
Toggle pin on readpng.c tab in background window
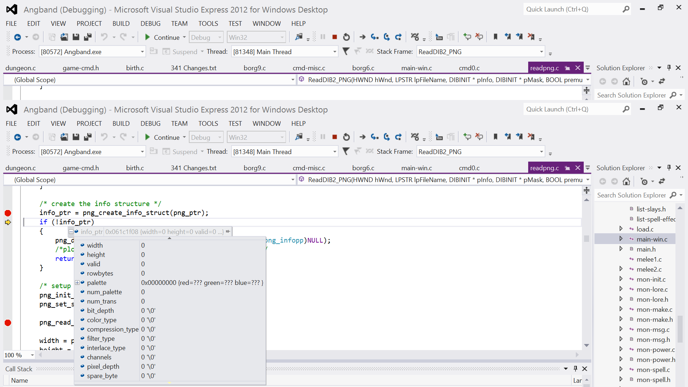[x=567, y=68]
